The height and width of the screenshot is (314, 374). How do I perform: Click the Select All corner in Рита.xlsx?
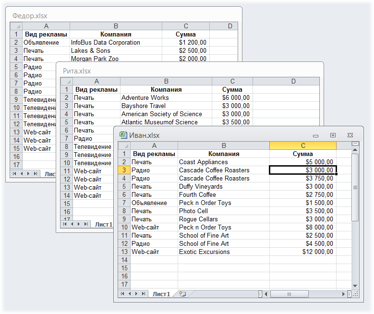(67, 81)
